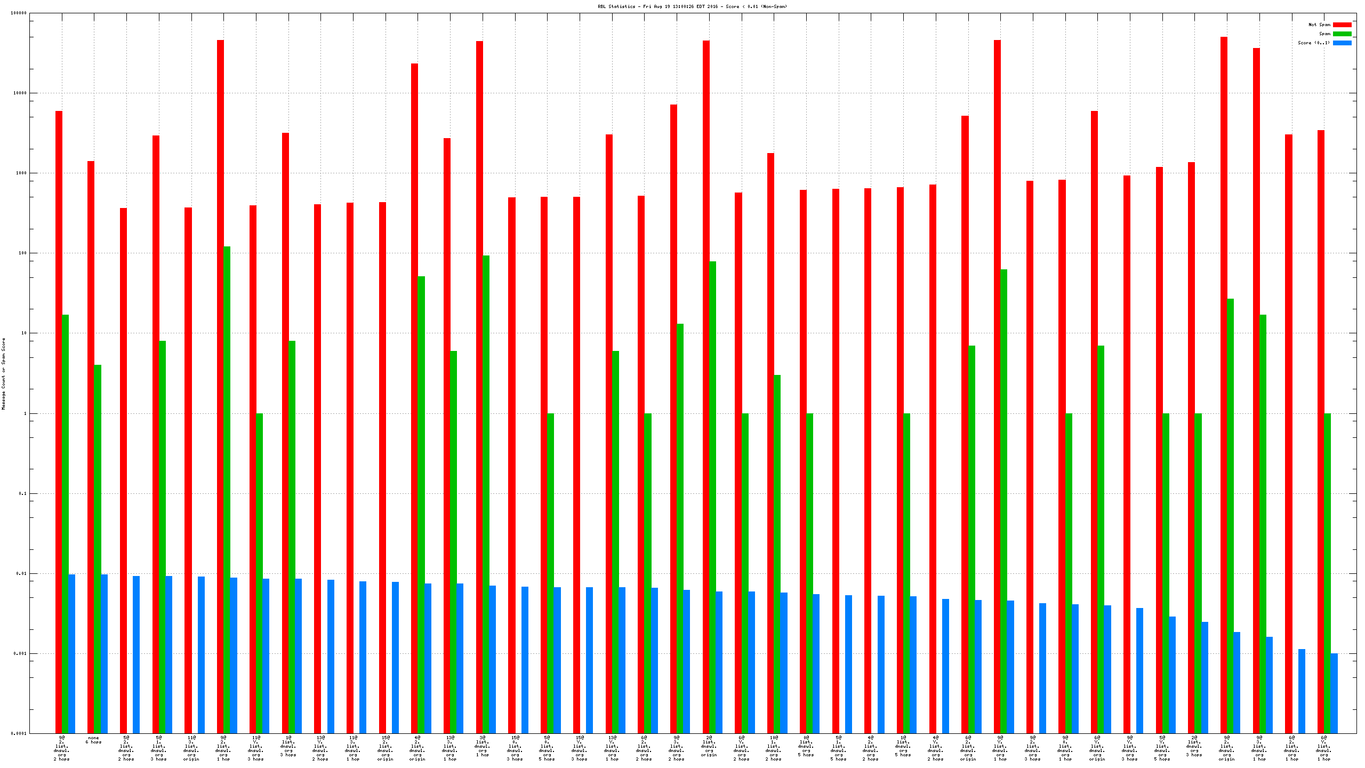Click the '3@ list.dnswl.org 1 hop' label
1365x768 pixels.
(x=483, y=746)
